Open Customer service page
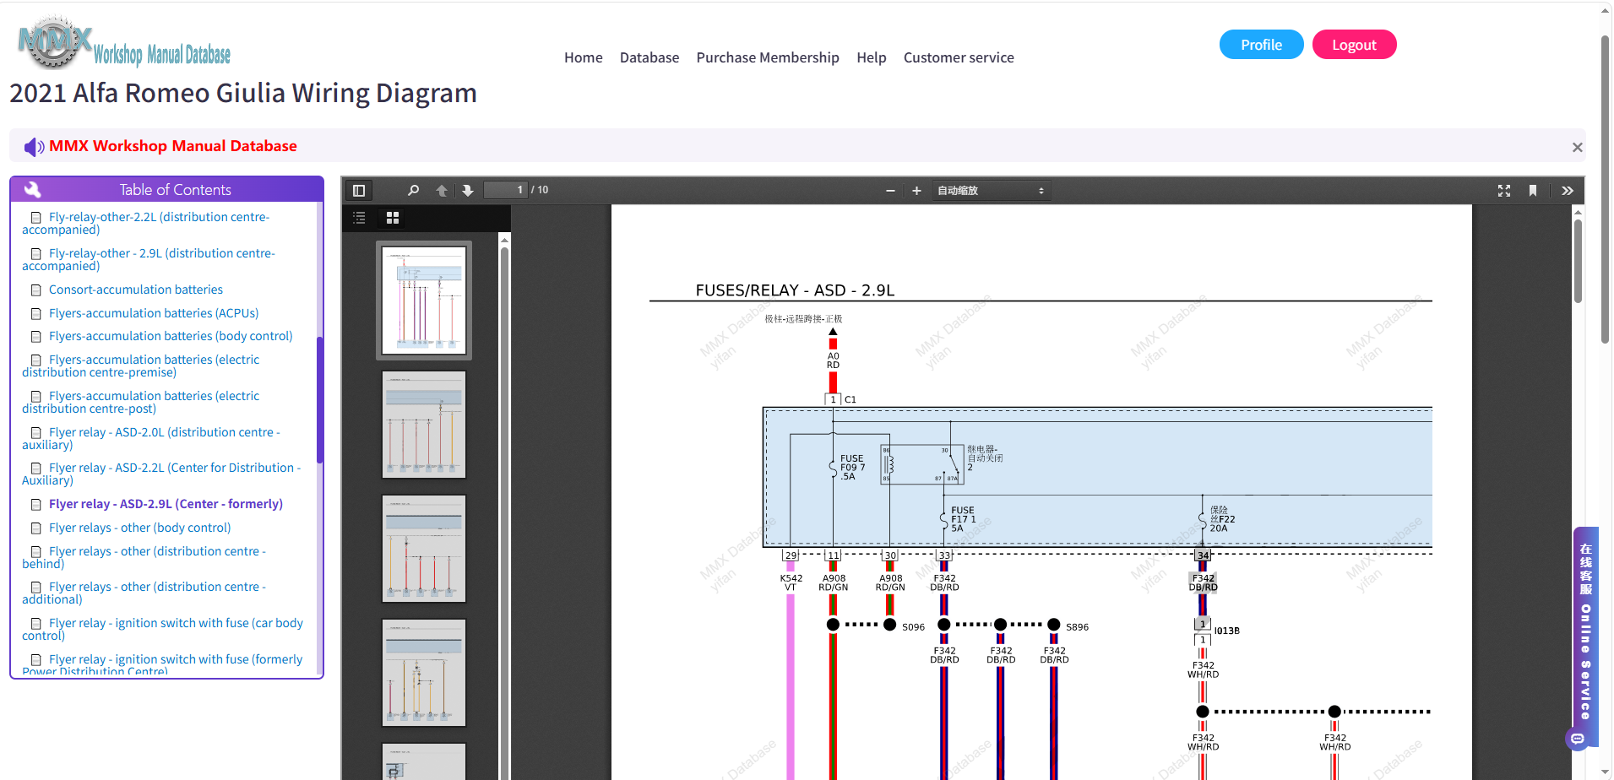Image resolution: width=1614 pixels, height=780 pixels. click(959, 57)
